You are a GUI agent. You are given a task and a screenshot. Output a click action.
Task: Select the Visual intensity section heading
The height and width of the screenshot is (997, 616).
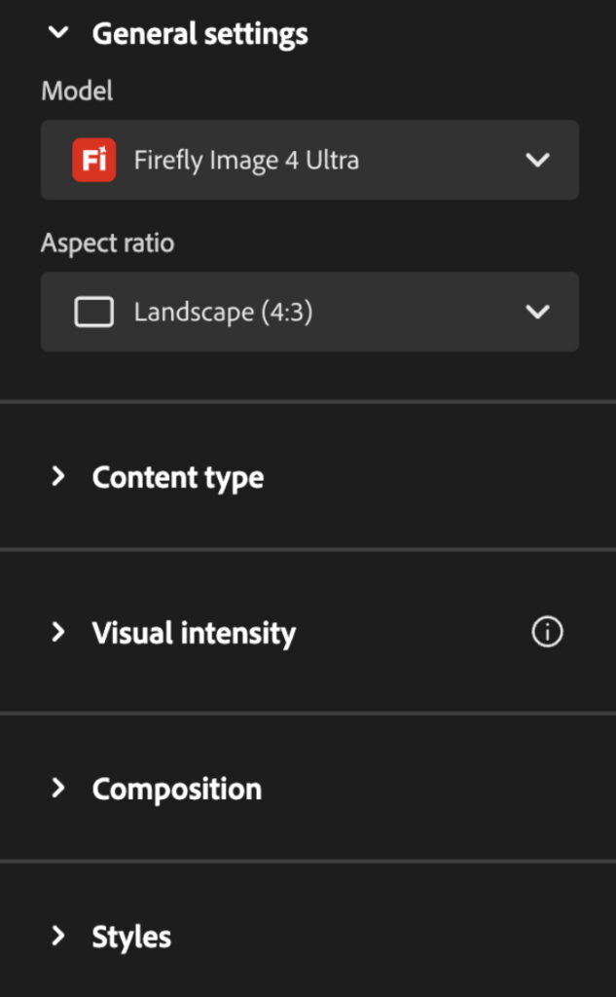tap(194, 634)
